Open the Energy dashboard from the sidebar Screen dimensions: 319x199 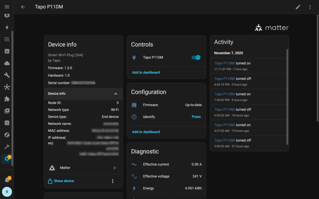pyautogui.click(x=7, y=27)
